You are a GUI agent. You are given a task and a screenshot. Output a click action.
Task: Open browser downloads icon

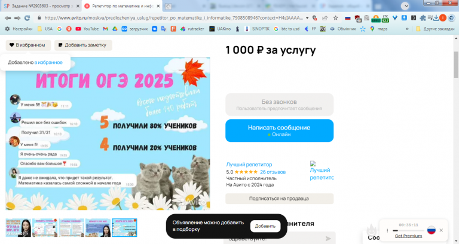click(x=436, y=18)
